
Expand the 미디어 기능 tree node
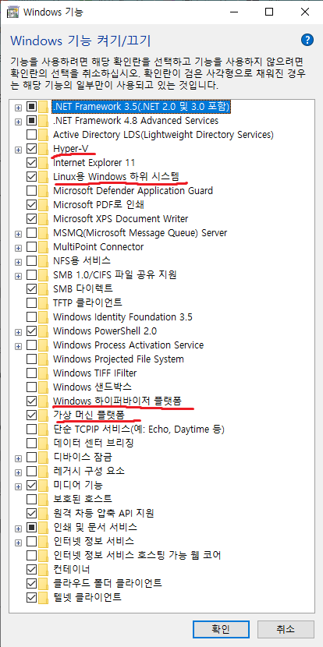(18, 486)
